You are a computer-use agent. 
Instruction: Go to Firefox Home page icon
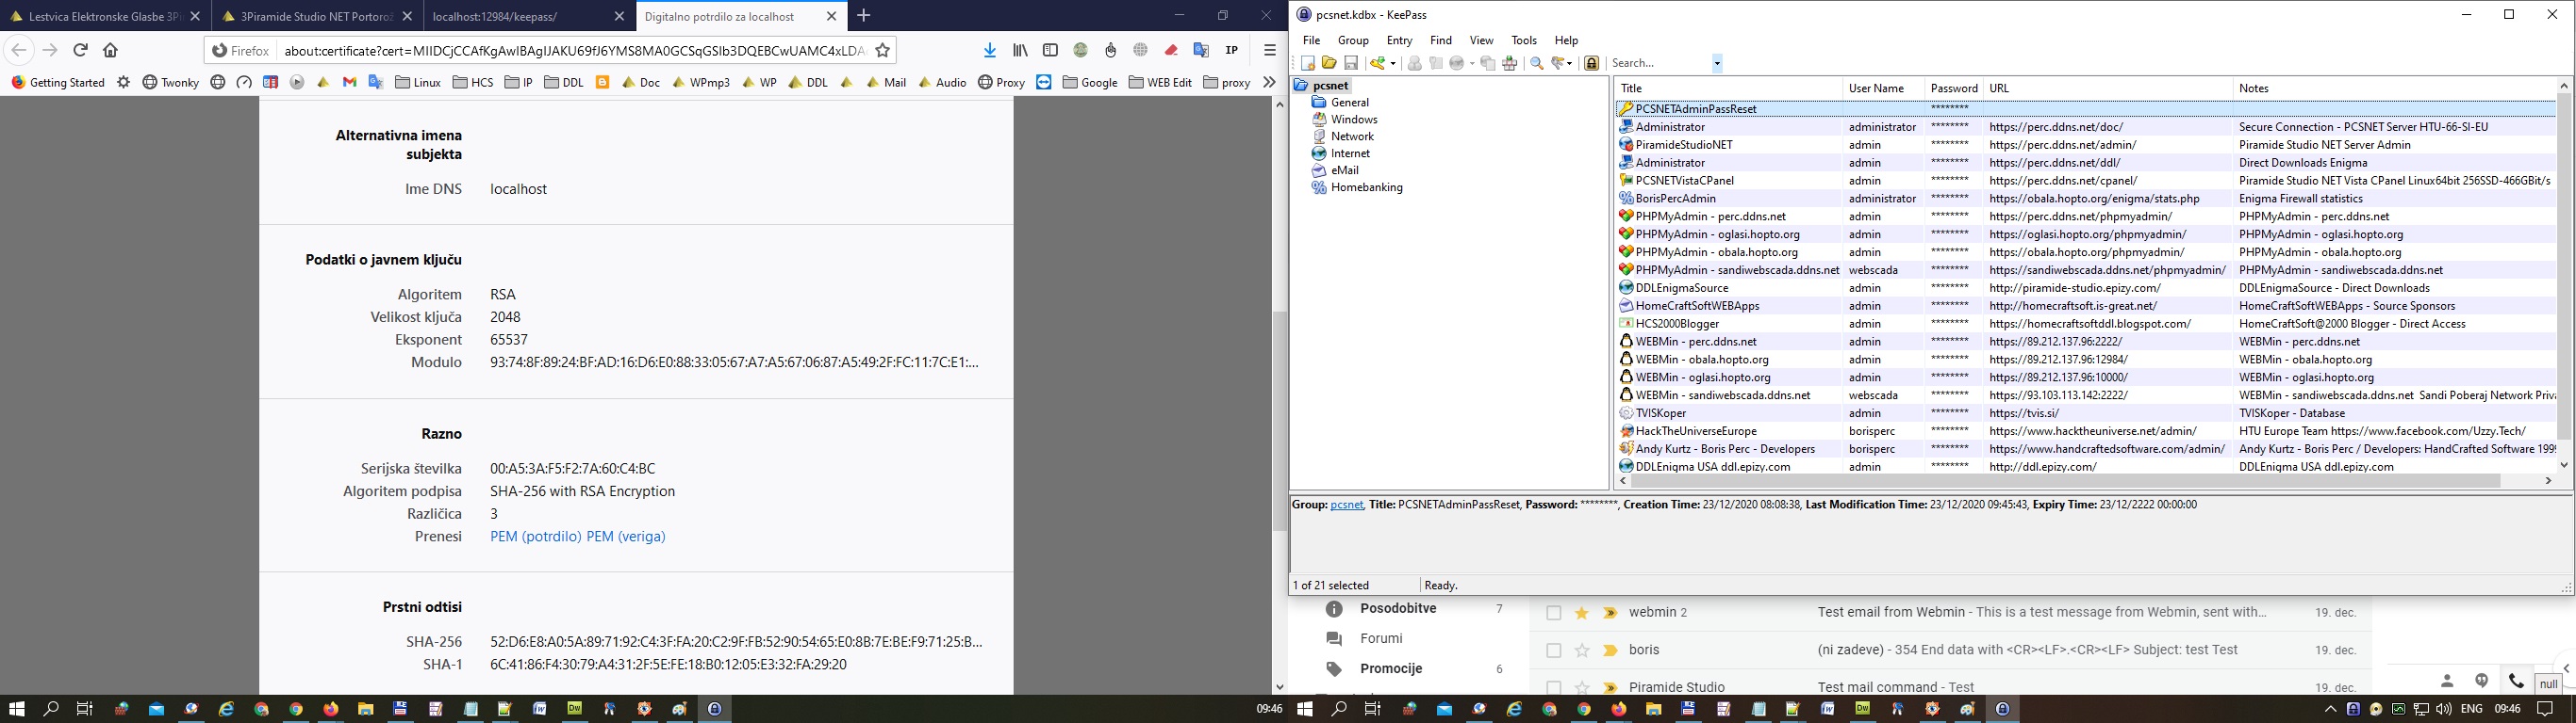(111, 50)
